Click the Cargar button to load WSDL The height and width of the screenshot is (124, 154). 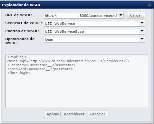(x=136, y=15)
